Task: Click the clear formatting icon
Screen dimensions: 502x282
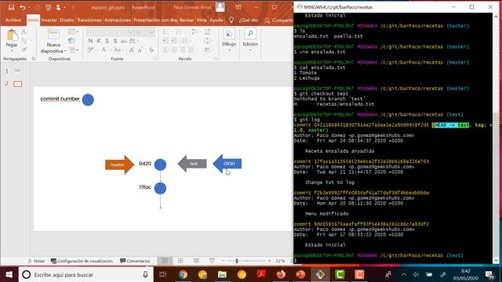Action: (151, 50)
